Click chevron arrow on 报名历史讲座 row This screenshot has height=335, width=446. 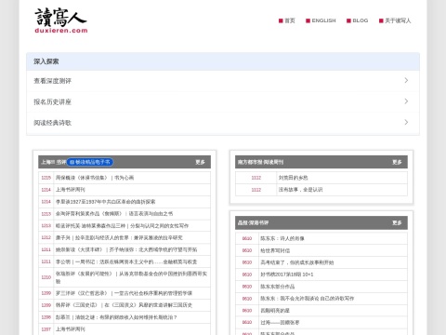[406, 101]
